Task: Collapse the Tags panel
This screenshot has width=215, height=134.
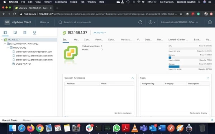Action: pyautogui.click(x=208, y=78)
